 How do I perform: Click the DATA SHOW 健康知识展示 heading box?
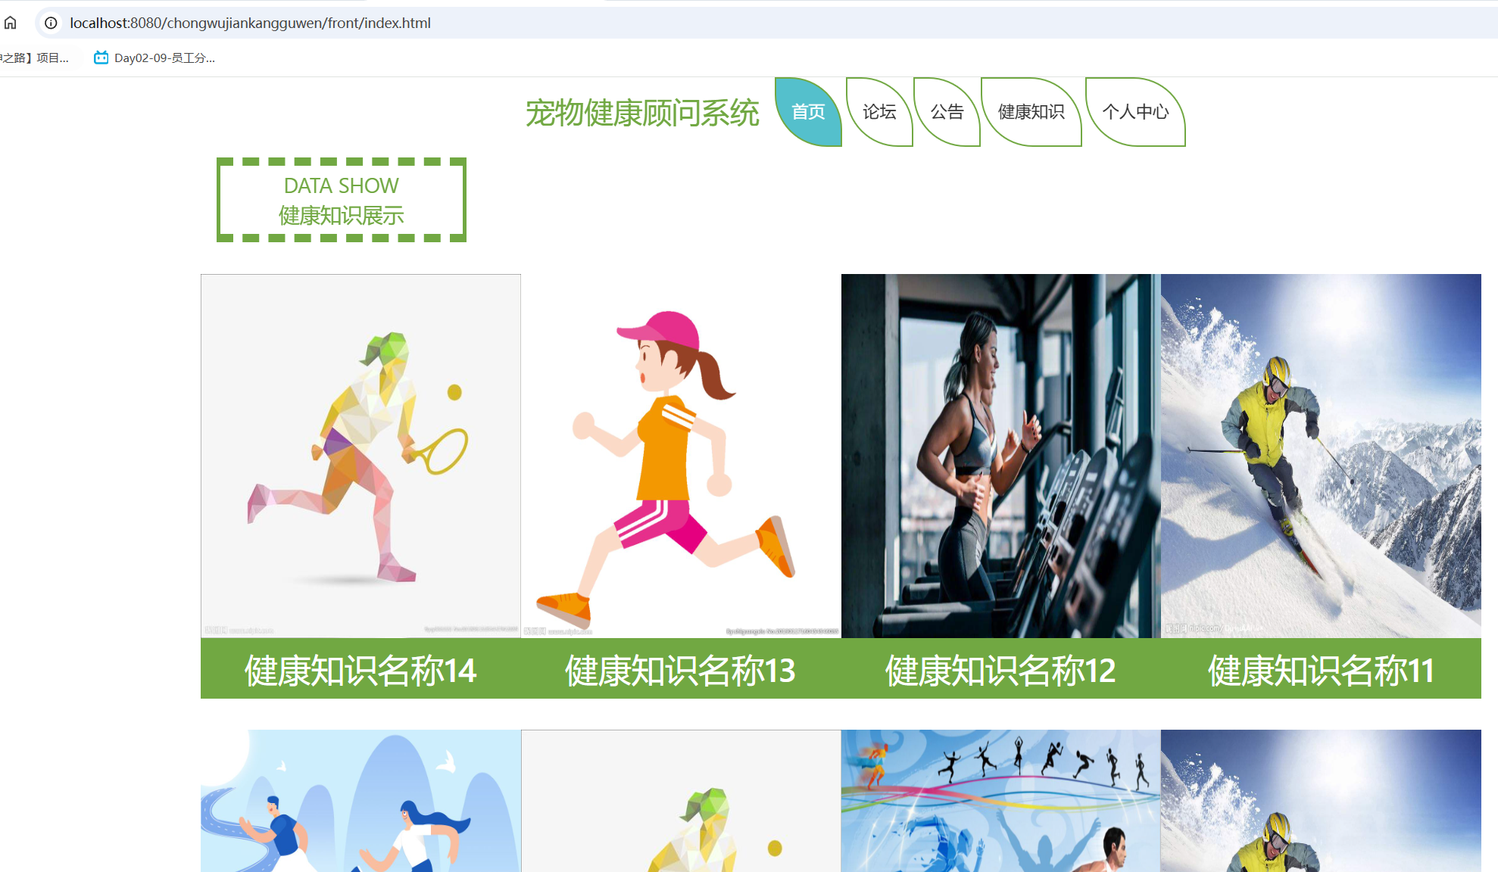pyautogui.click(x=342, y=200)
